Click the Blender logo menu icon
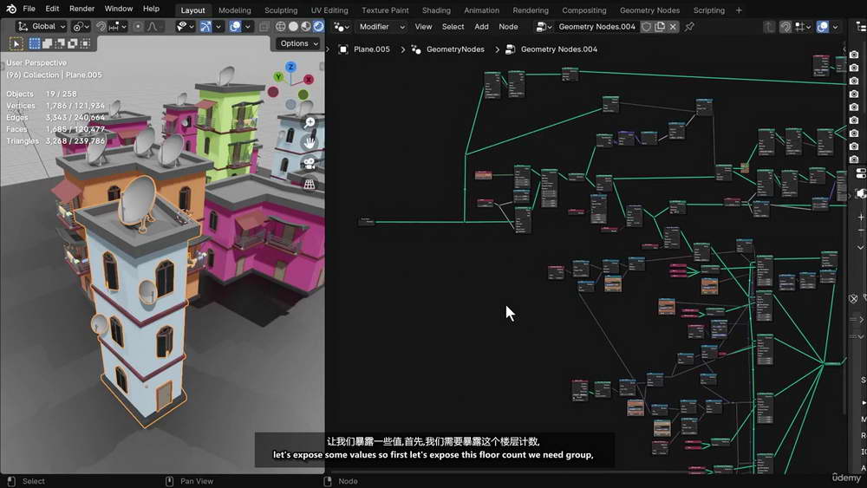The height and width of the screenshot is (488, 867). (11, 9)
